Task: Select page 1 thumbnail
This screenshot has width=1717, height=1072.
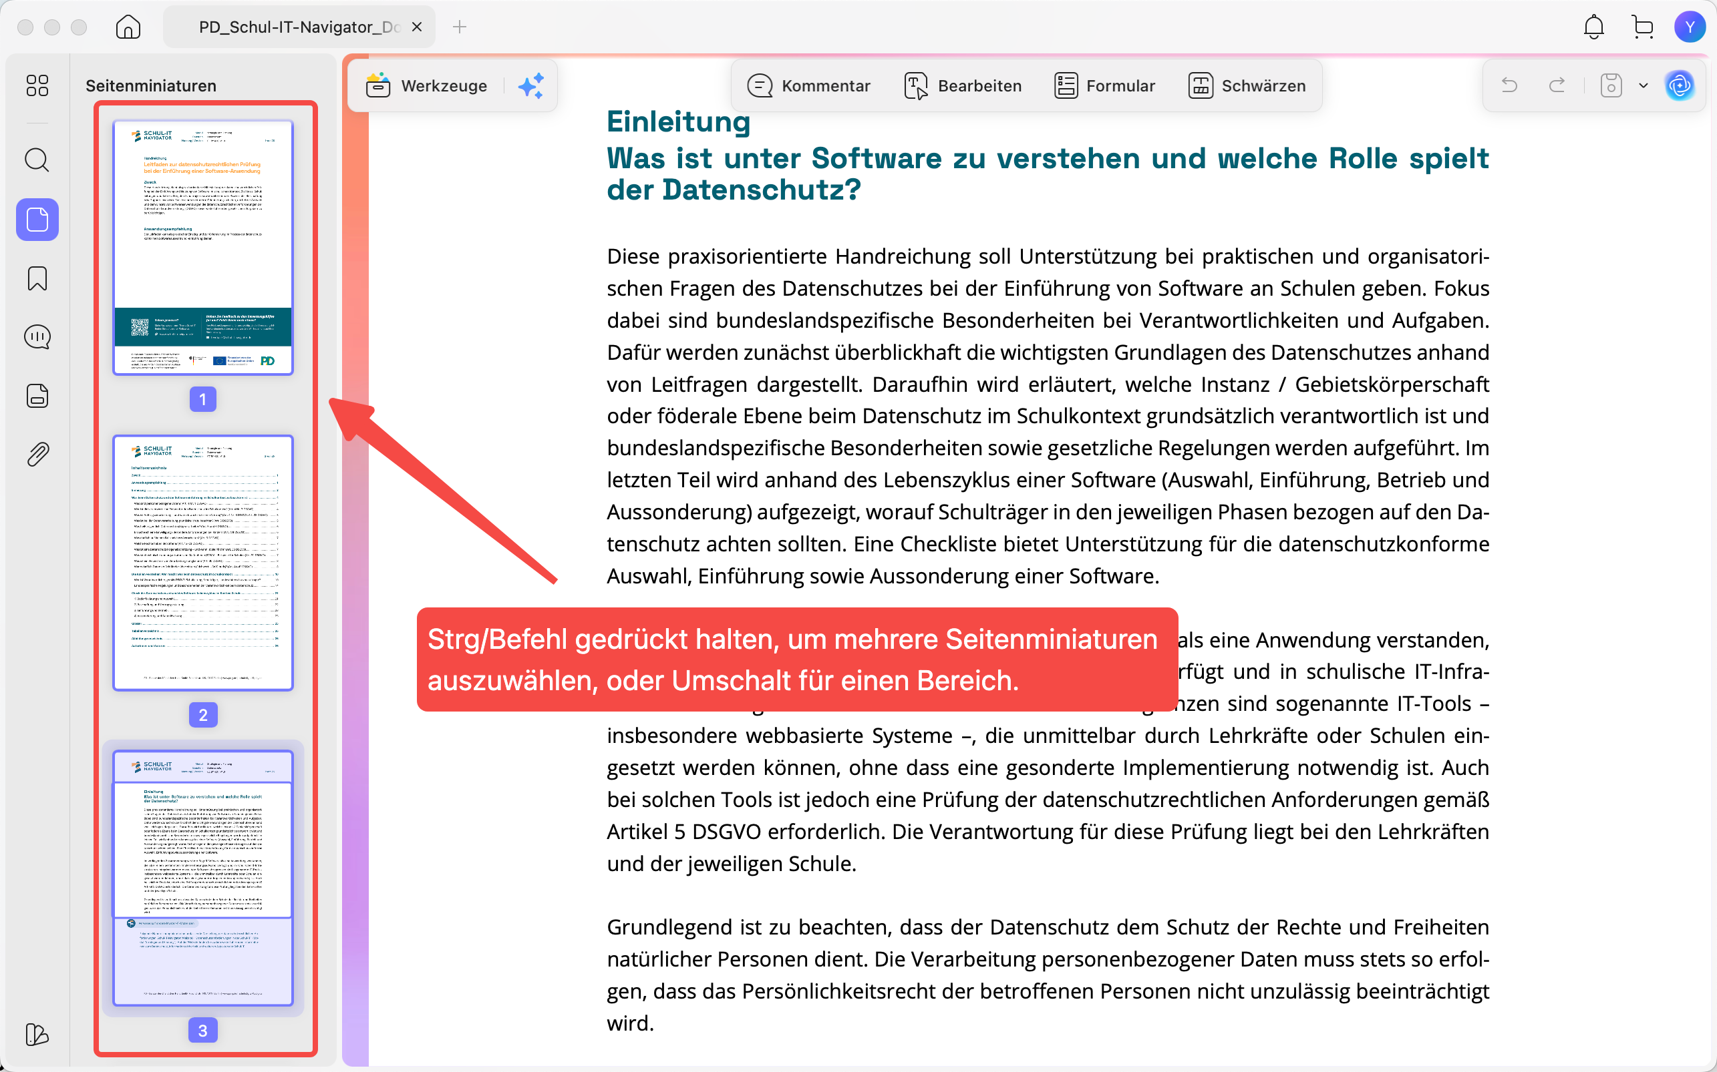Action: click(x=203, y=248)
